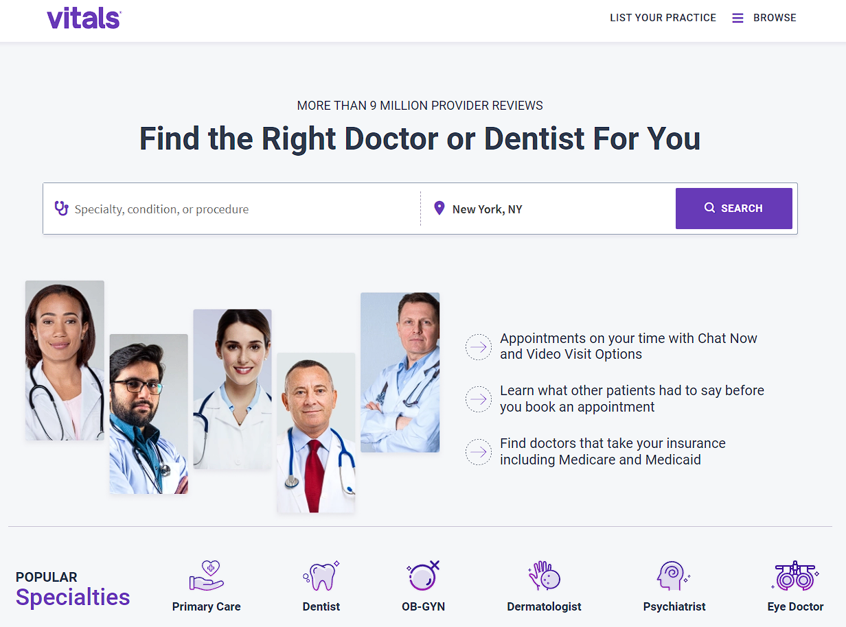Open the hamburger Browse menu icon
846x627 pixels.
coord(738,18)
